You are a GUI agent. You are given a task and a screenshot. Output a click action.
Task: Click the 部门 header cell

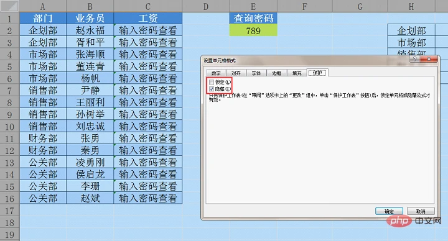coord(42,18)
